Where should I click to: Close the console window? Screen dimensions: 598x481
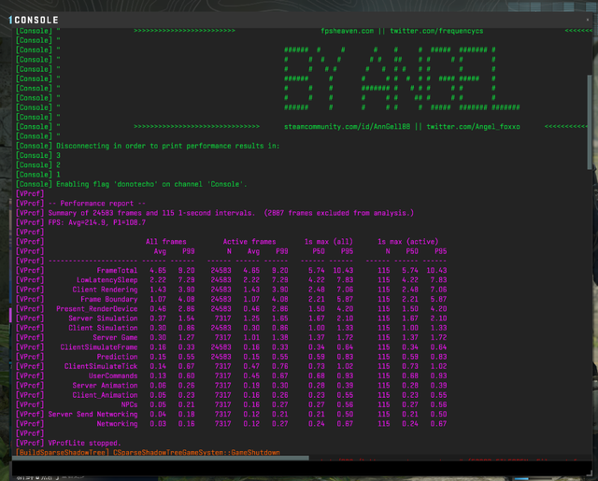coord(587,20)
